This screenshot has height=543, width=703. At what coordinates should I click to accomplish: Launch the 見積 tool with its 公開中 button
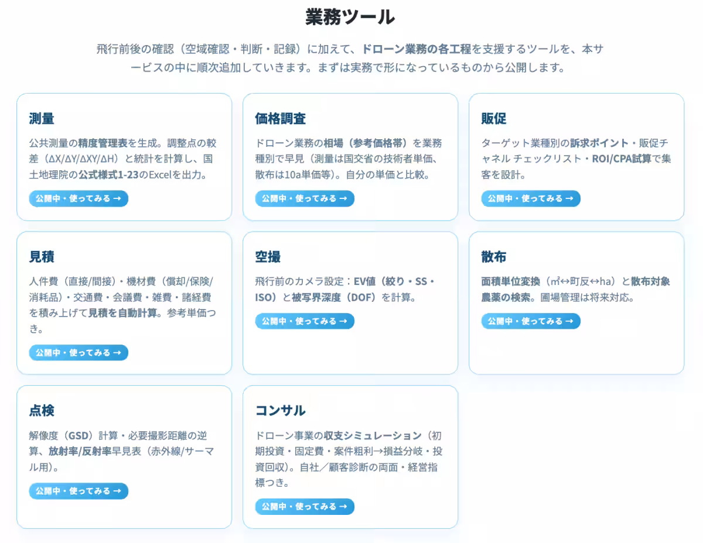pyautogui.click(x=79, y=352)
